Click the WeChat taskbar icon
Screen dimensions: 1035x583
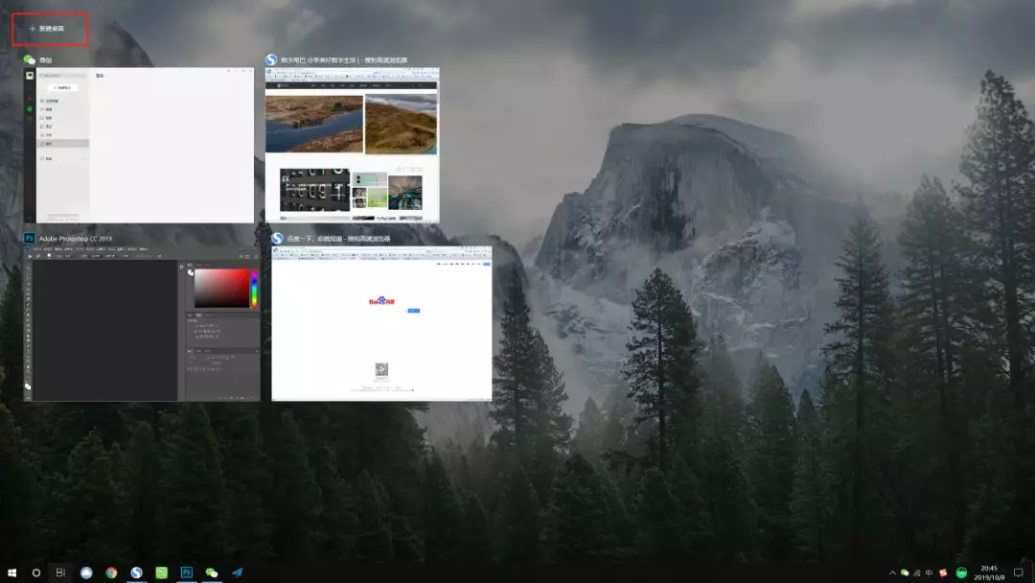tap(212, 572)
